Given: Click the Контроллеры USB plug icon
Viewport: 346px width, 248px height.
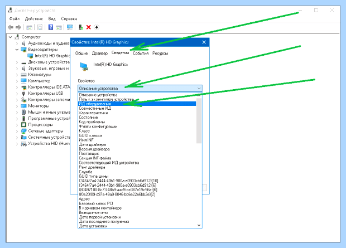Looking at the screenshot, I should (23, 94).
